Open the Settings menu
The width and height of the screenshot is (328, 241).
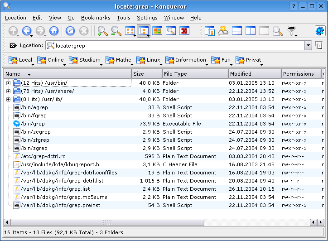(147, 18)
